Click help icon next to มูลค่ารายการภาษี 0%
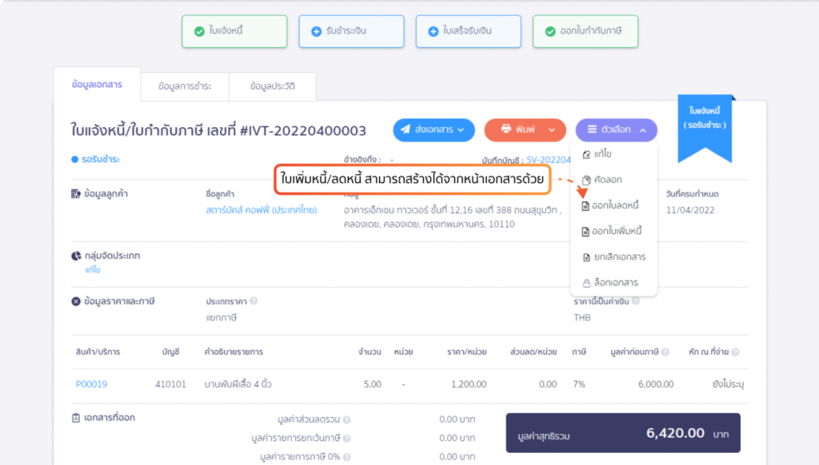The height and width of the screenshot is (465, 819). click(x=347, y=457)
